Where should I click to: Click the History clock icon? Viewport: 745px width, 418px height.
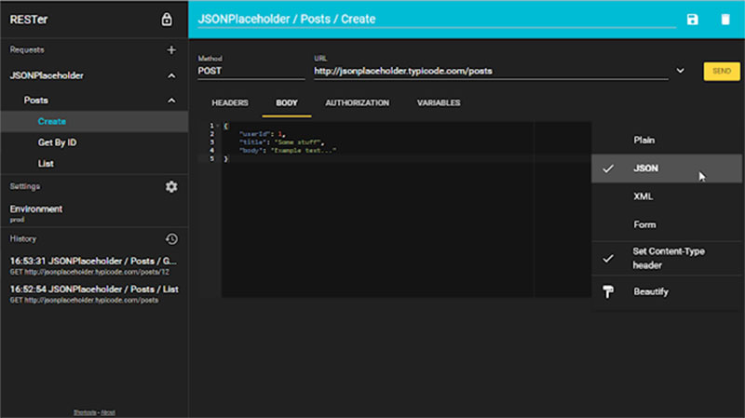coord(171,239)
